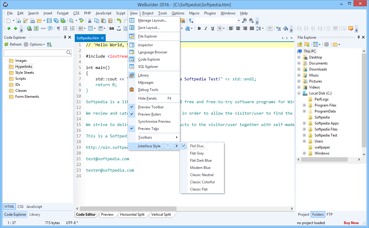Select the FTP tab in File Explorer
This screenshot has height=228, width=369.
329,214
